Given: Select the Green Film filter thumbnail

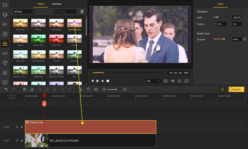Looking at the screenshot, I should coord(39,38).
